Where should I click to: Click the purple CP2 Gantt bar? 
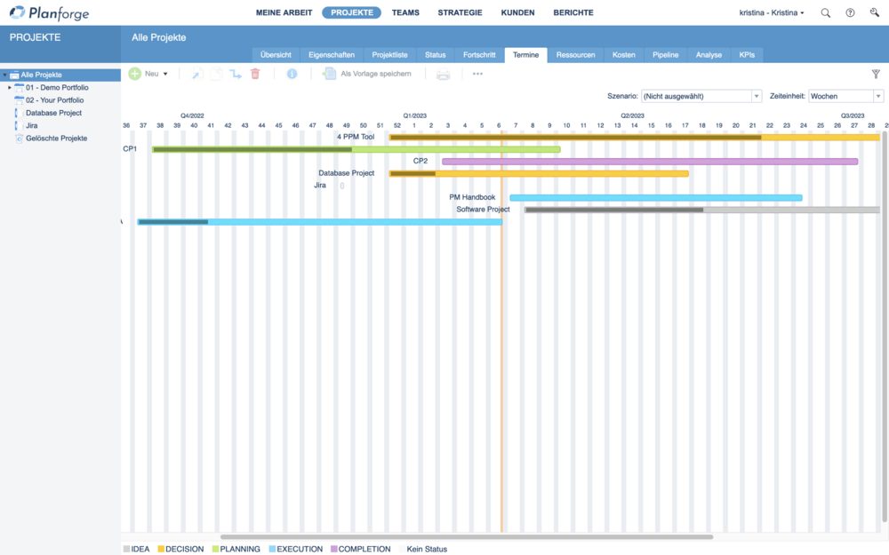coord(649,162)
